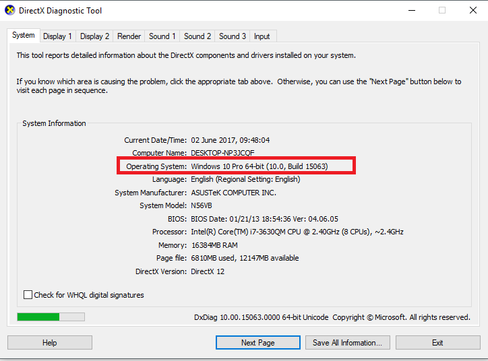Click the Processor label
Viewport: 488px width, 361px height.
(169, 232)
